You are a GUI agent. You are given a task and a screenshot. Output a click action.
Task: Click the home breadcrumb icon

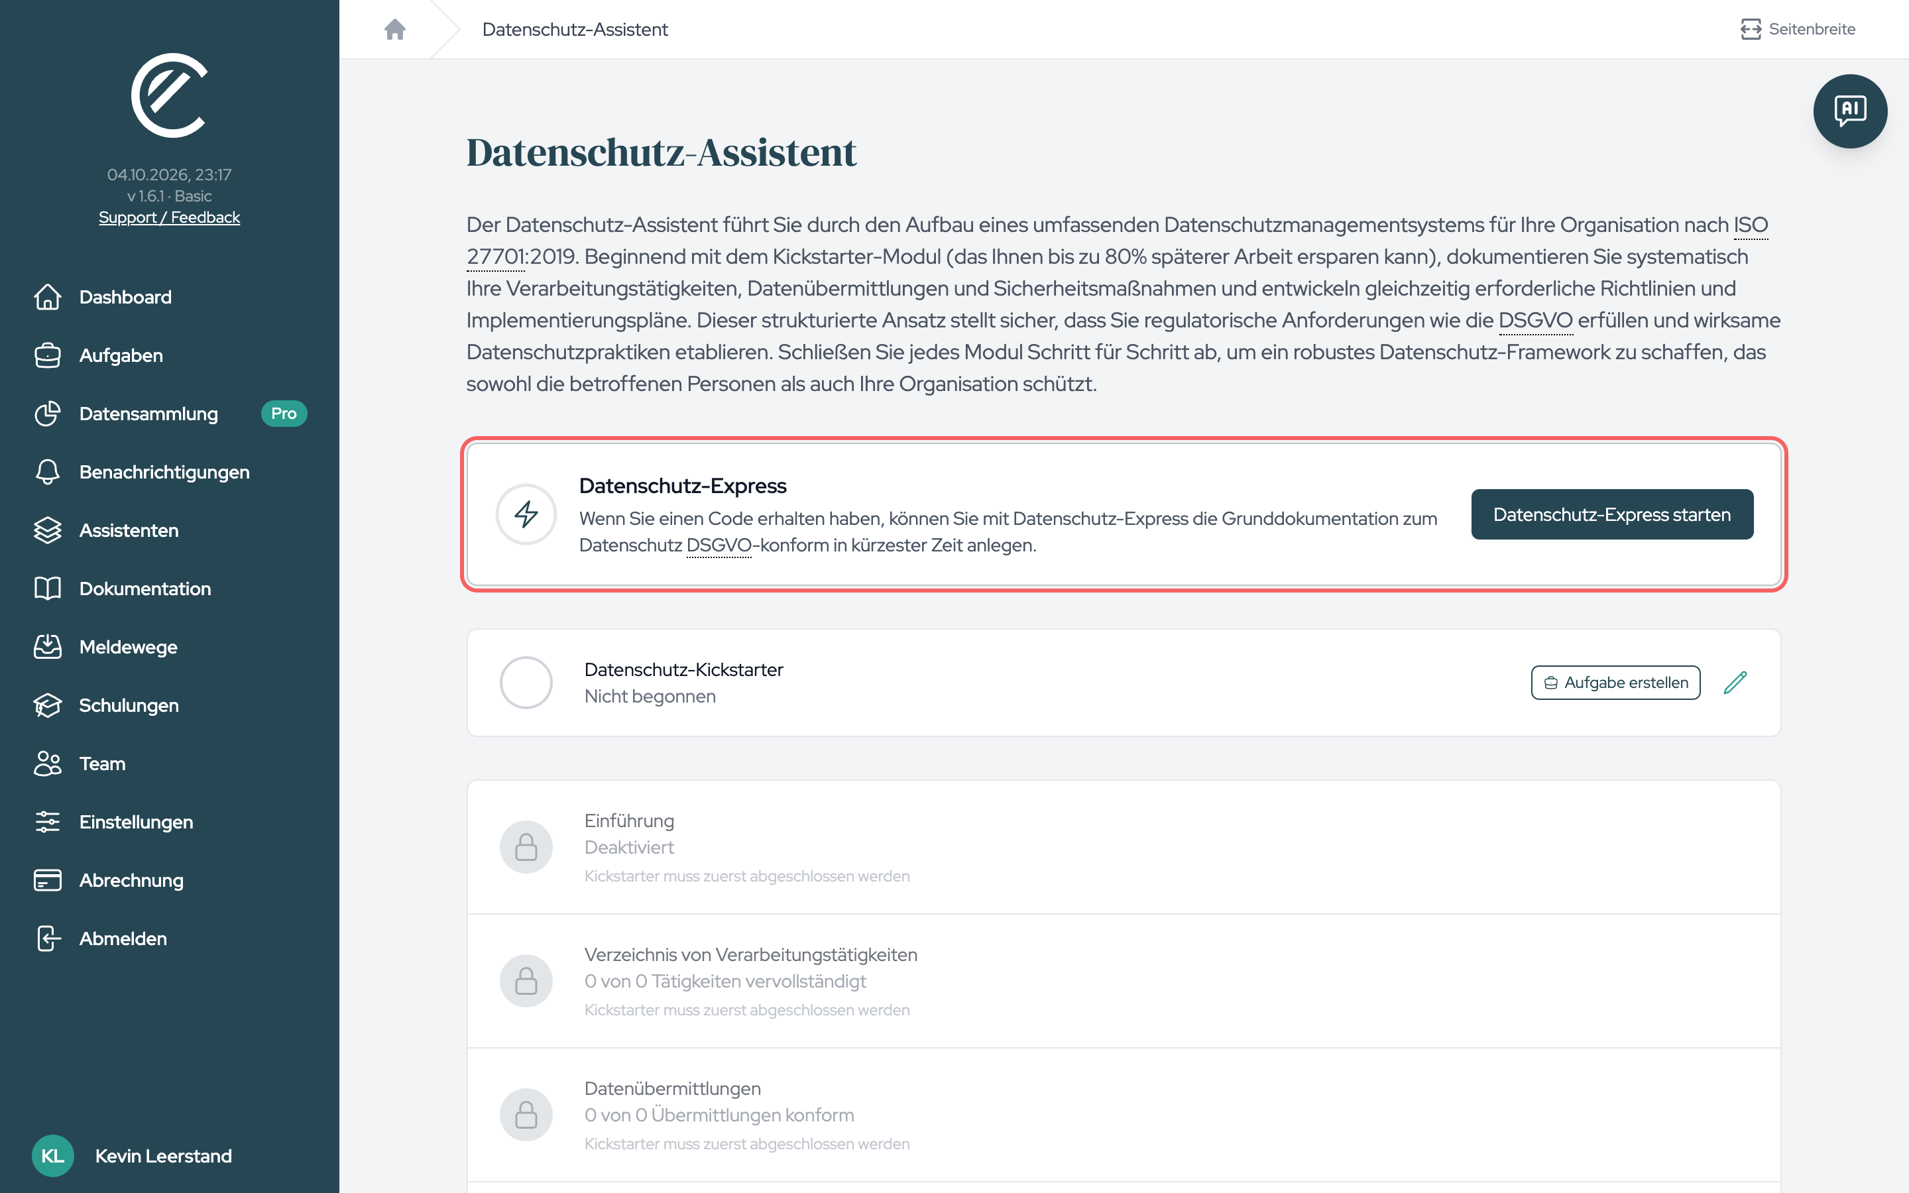(395, 29)
